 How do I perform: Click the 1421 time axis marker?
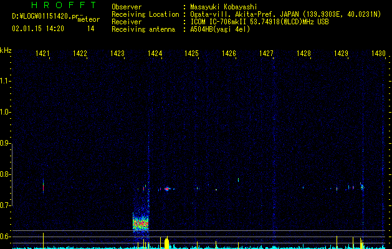click(42, 54)
